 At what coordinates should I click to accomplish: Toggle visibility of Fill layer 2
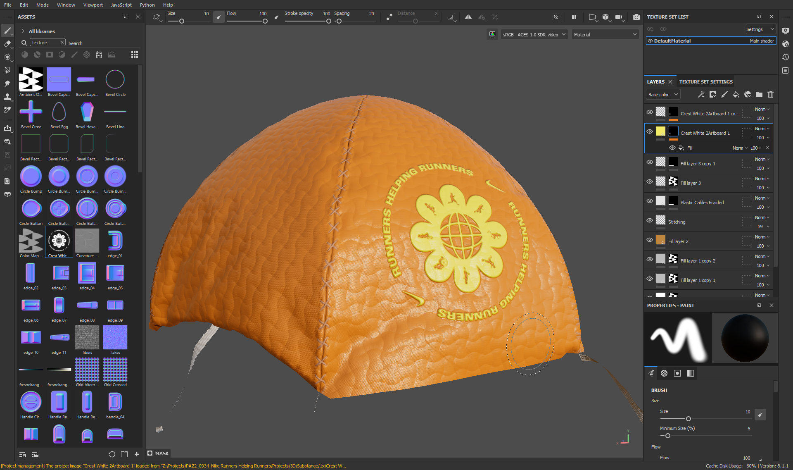tap(650, 240)
